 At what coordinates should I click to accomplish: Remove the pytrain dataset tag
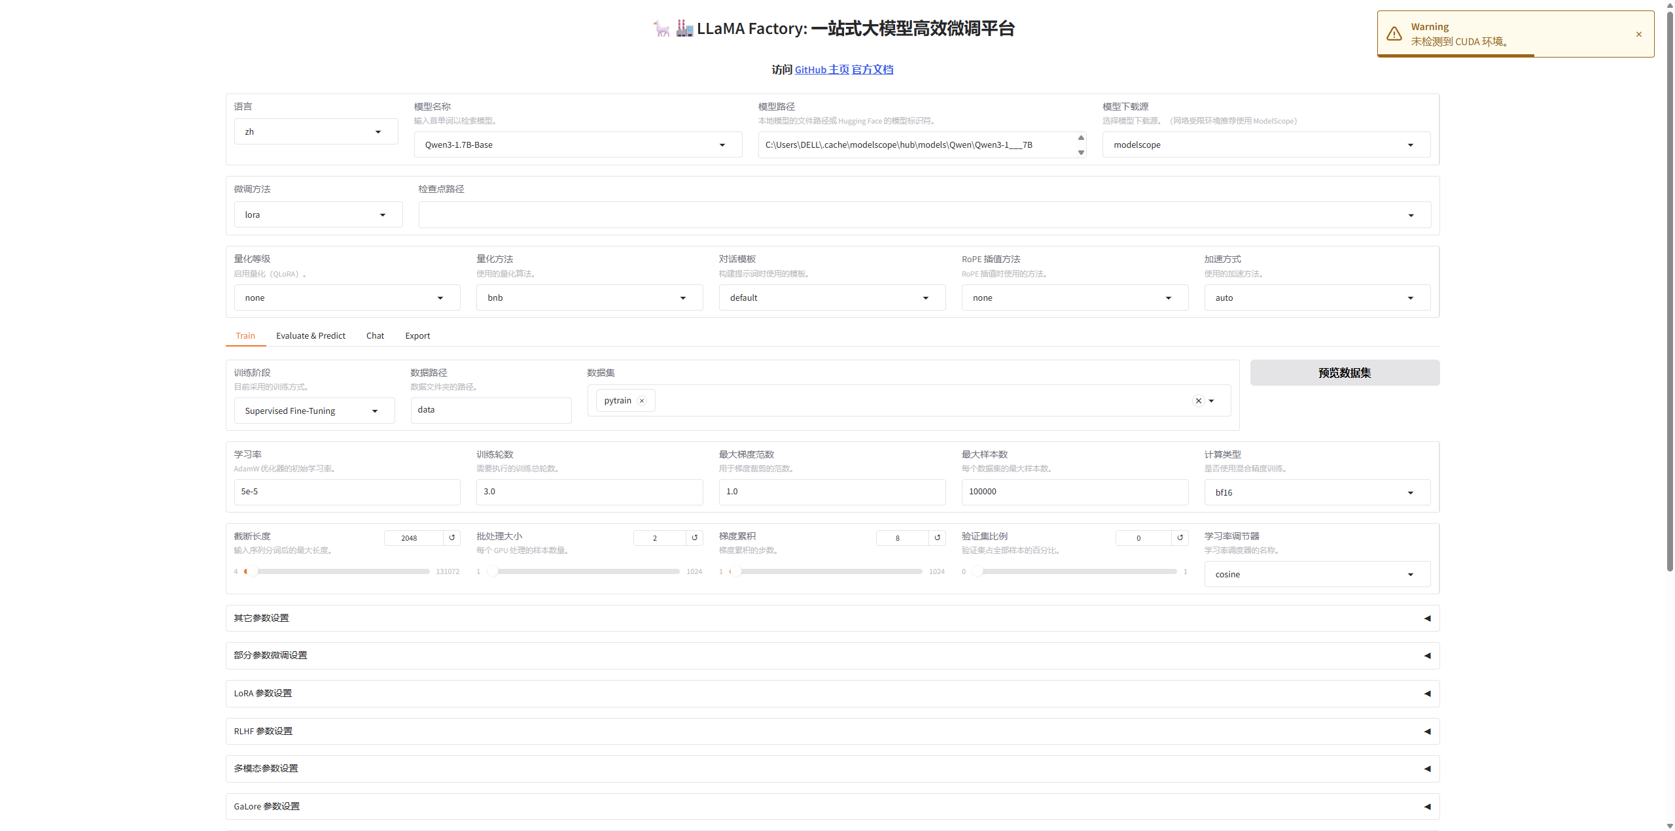click(642, 401)
